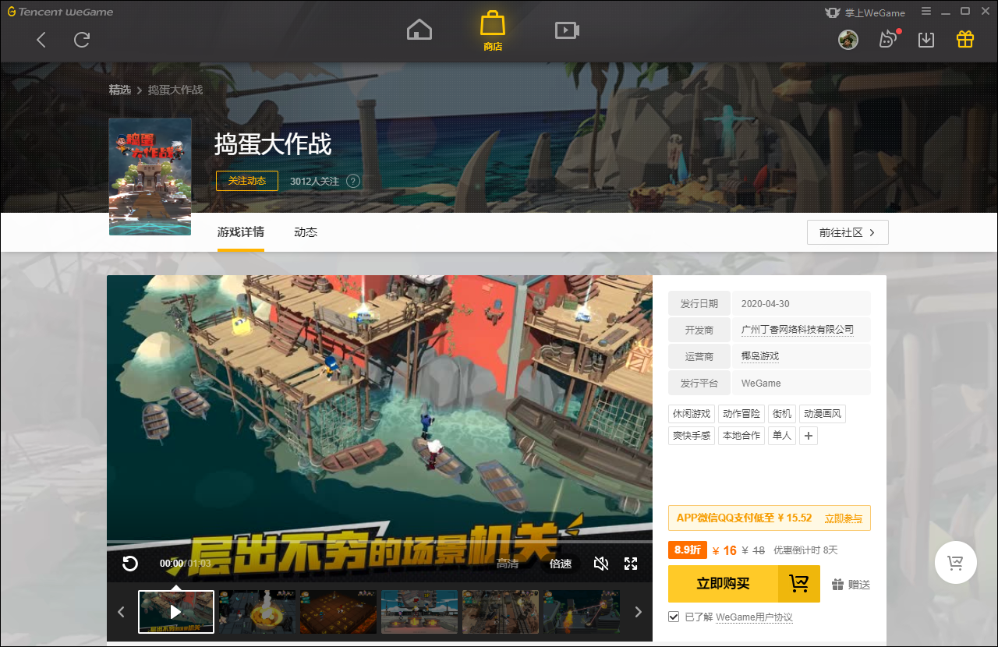Open the Home page icon
The image size is (998, 647).
[x=419, y=30]
